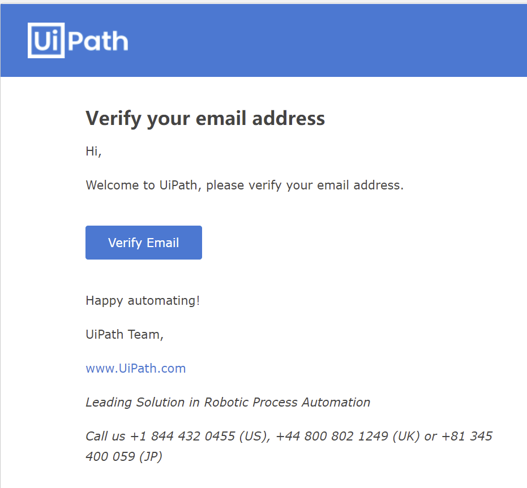Viewport: 527px width, 488px height.
Task: Click the welcome message line
Action: (244, 185)
